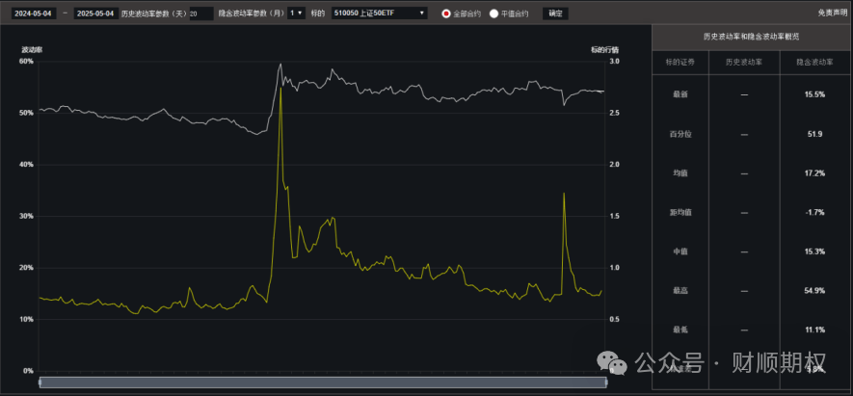Click the start date field 2024-05-04
This screenshot has height=396, width=853.
click(x=32, y=13)
